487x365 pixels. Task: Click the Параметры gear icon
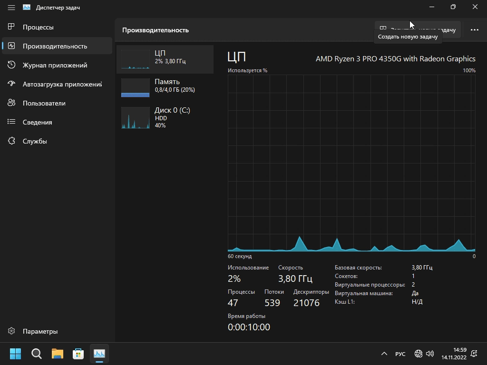pyautogui.click(x=11, y=331)
